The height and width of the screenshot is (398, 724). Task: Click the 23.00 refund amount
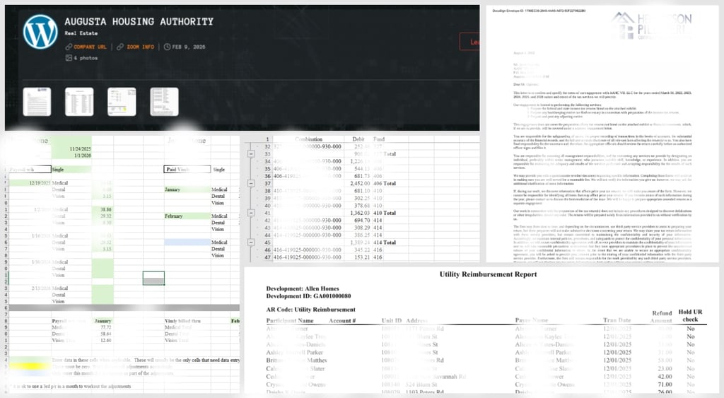click(665, 368)
